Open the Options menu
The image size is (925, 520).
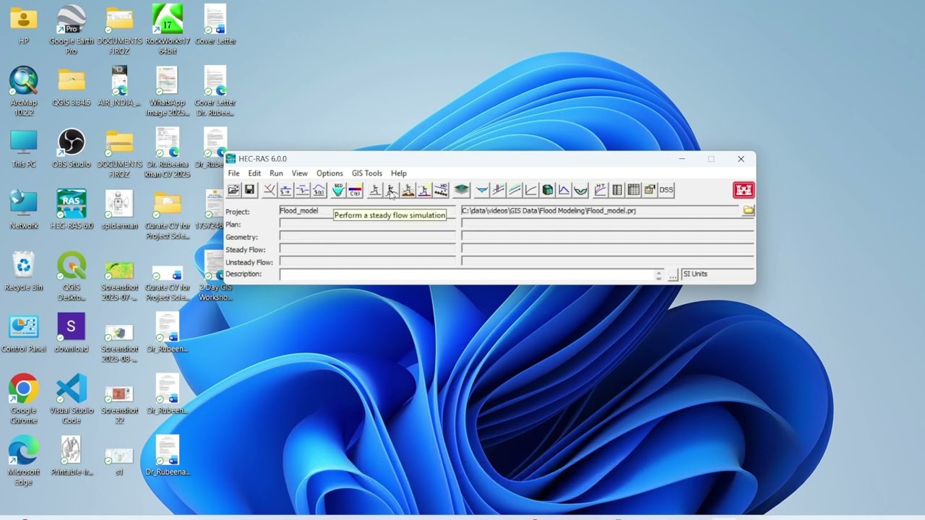point(330,173)
